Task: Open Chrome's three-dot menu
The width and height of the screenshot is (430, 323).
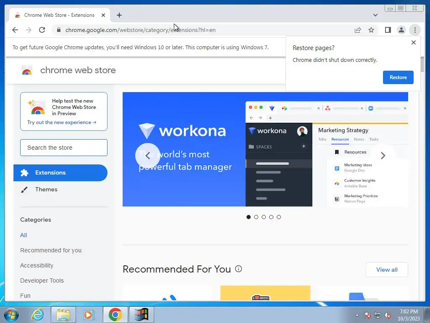Action: click(415, 30)
